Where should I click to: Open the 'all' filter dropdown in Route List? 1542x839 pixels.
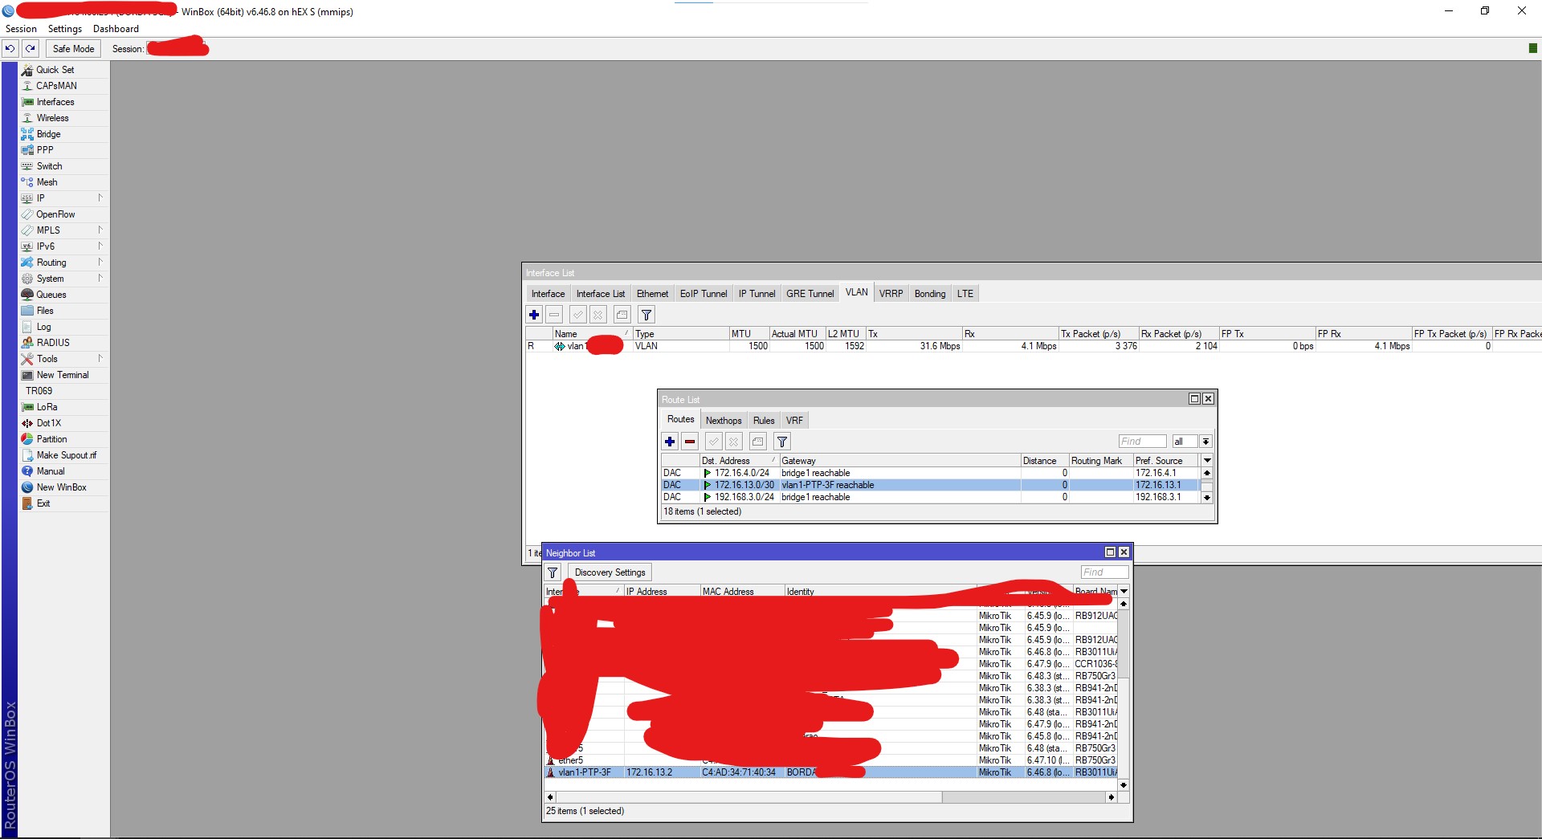click(1205, 442)
